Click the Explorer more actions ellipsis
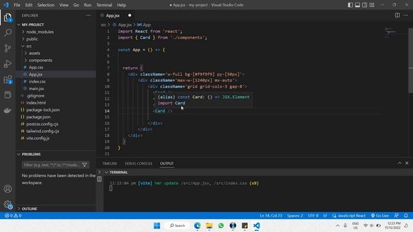This screenshot has width=413, height=232. tap(88, 15)
